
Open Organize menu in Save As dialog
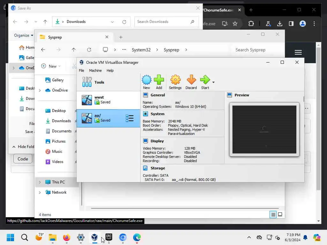tap(23, 35)
